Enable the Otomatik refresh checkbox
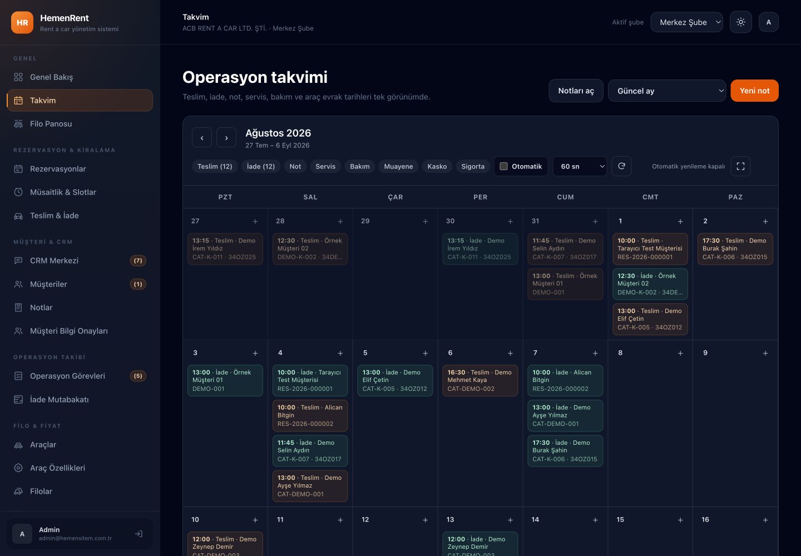 pos(504,166)
